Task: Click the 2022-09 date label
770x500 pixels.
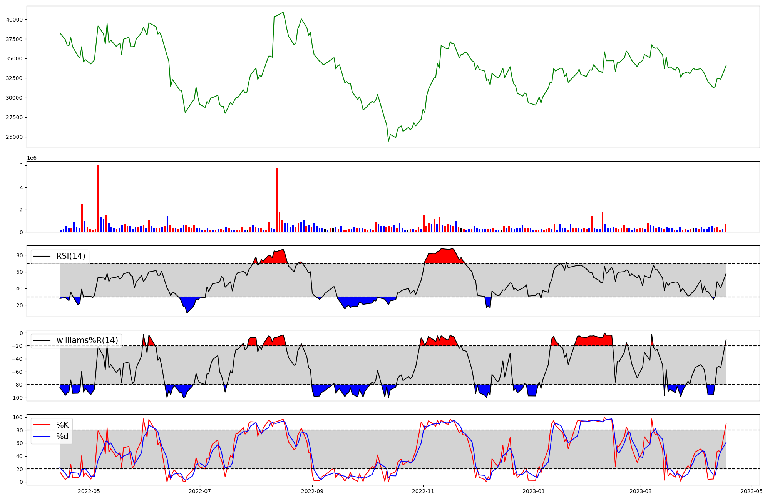Action: pos(312,491)
